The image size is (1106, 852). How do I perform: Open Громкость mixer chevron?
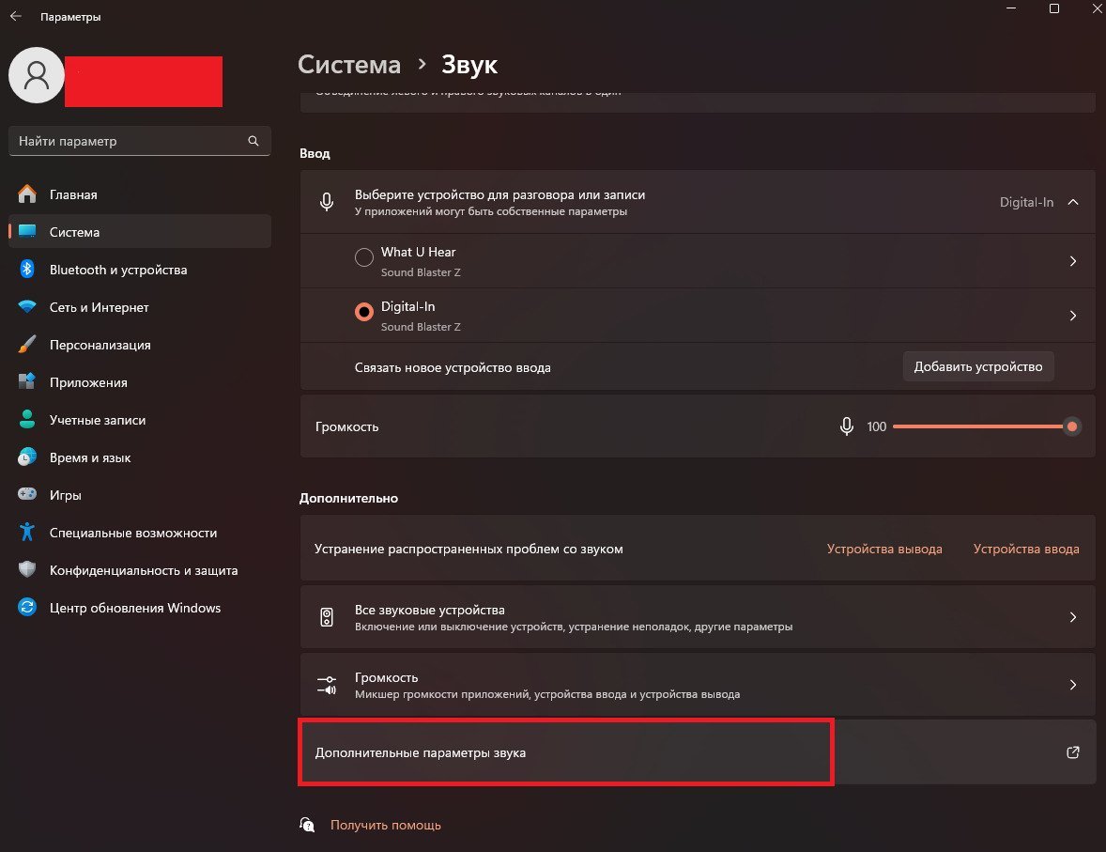tap(1073, 686)
